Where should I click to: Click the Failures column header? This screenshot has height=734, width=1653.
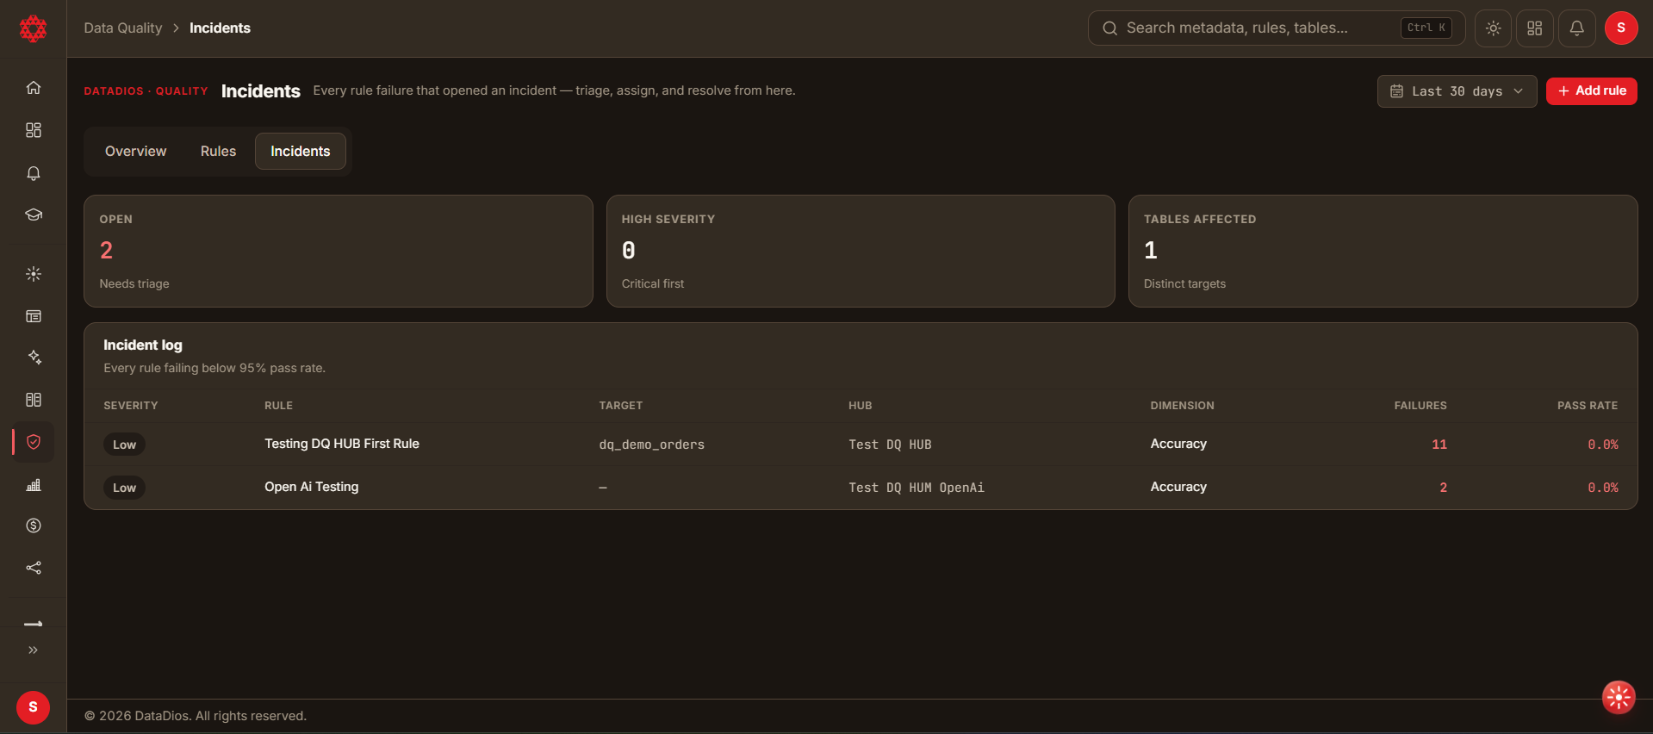[1420, 406]
